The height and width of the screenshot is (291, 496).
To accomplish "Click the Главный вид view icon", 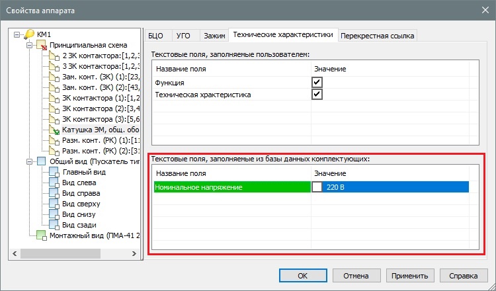I will coord(54,173).
